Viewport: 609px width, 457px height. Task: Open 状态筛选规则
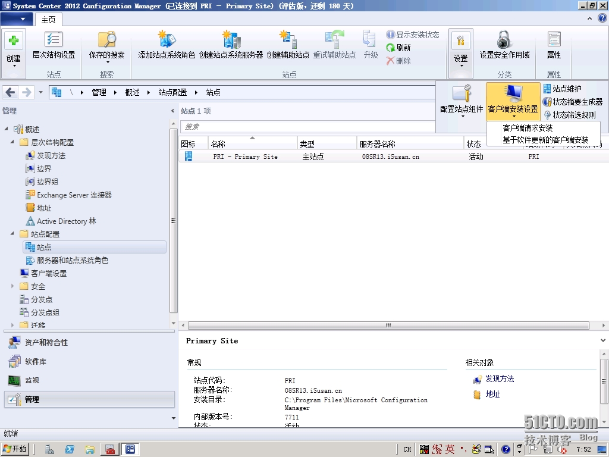click(x=569, y=115)
